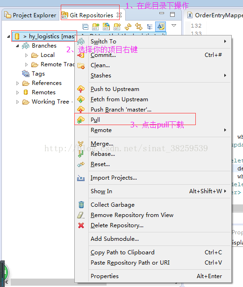This screenshot has width=243, height=287.
Task: Click the Push to Upstream icon
Action: [81, 89]
